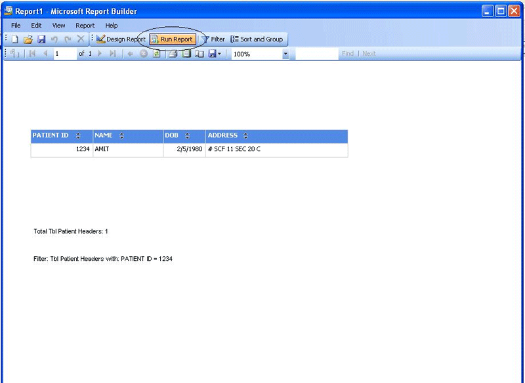Sort by ADDRESS column arrows

click(x=245, y=135)
